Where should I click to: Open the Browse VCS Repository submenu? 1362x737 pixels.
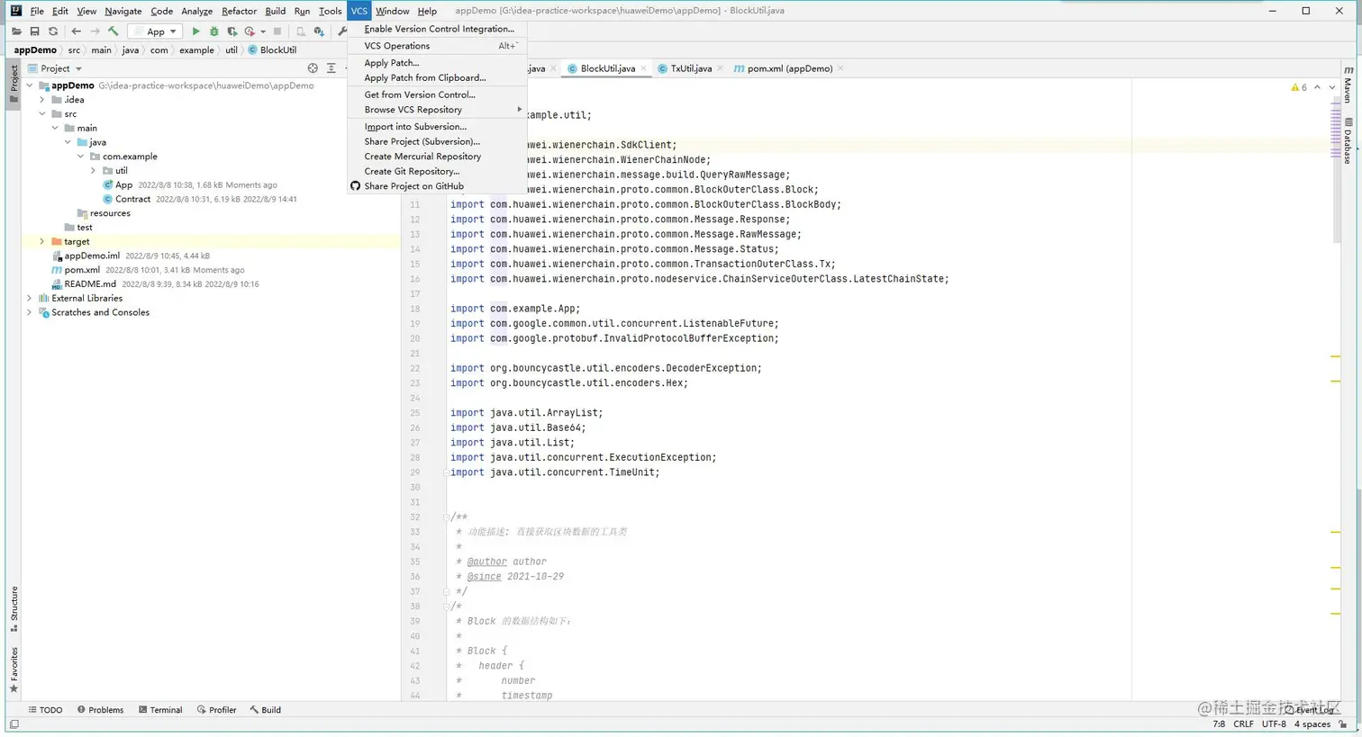point(437,110)
